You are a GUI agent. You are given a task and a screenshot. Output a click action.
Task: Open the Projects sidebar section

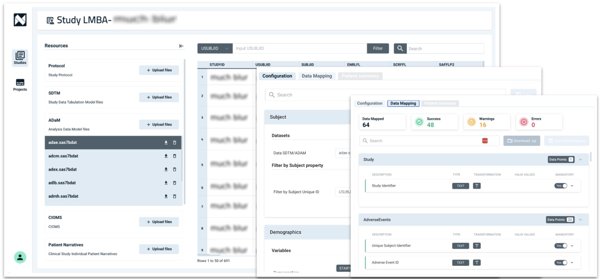tap(20, 85)
